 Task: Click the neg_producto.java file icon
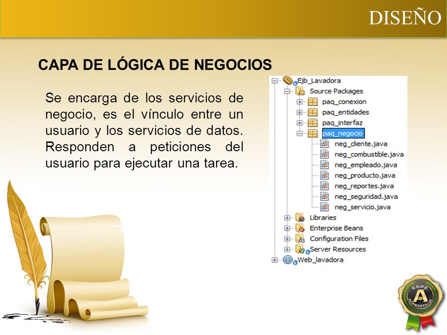tap(325, 175)
